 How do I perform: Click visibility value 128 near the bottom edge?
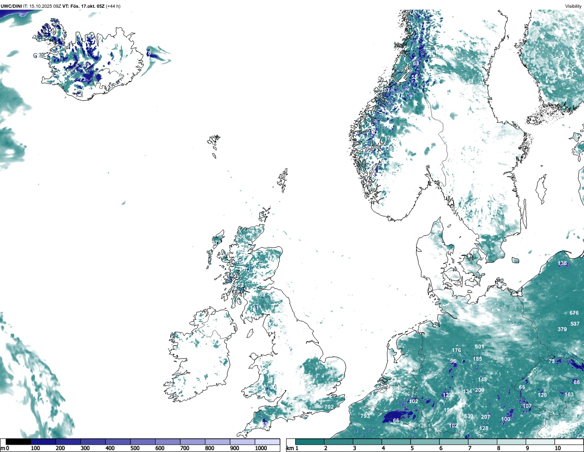pyautogui.click(x=484, y=428)
